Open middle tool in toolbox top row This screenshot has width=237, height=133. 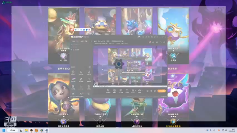point(81,72)
